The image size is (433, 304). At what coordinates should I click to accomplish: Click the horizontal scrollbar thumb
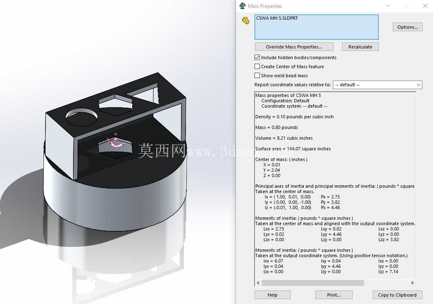313,283
